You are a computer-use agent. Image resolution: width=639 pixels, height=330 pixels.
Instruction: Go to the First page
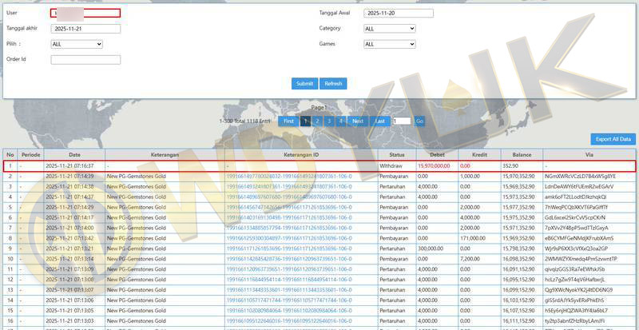coord(288,121)
